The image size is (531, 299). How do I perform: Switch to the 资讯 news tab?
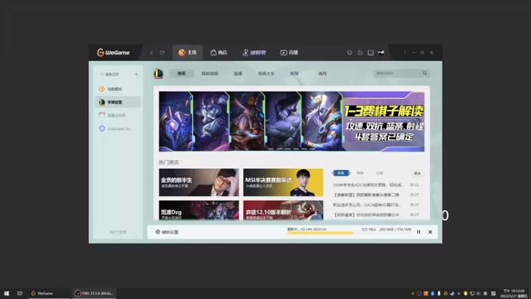[x=181, y=74]
